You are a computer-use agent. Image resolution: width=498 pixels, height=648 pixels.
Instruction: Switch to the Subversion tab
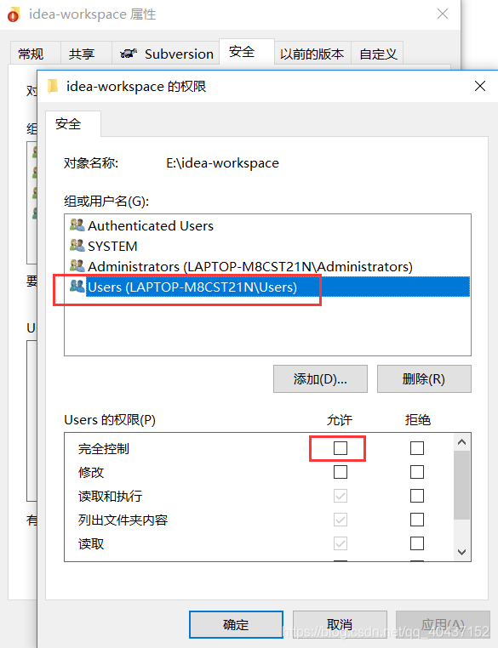165,53
